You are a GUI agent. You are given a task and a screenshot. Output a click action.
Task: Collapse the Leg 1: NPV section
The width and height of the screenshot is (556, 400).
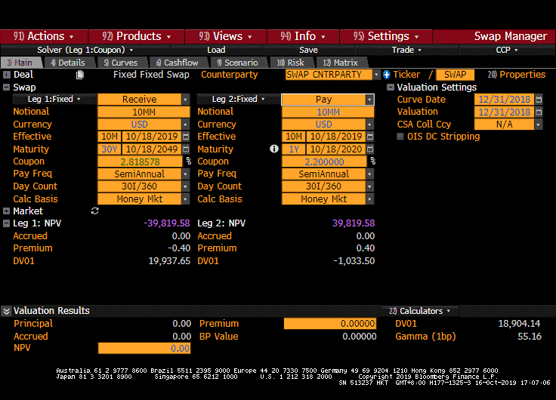point(6,223)
